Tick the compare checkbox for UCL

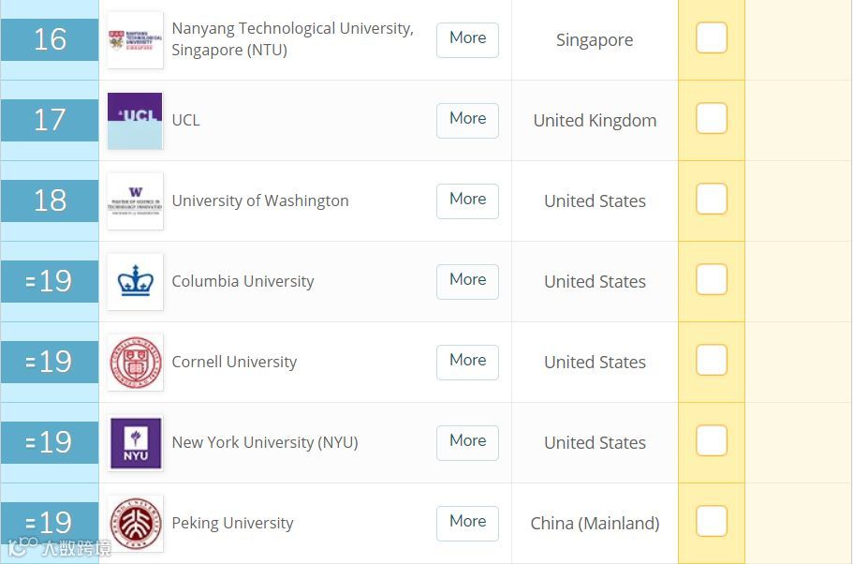(712, 118)
